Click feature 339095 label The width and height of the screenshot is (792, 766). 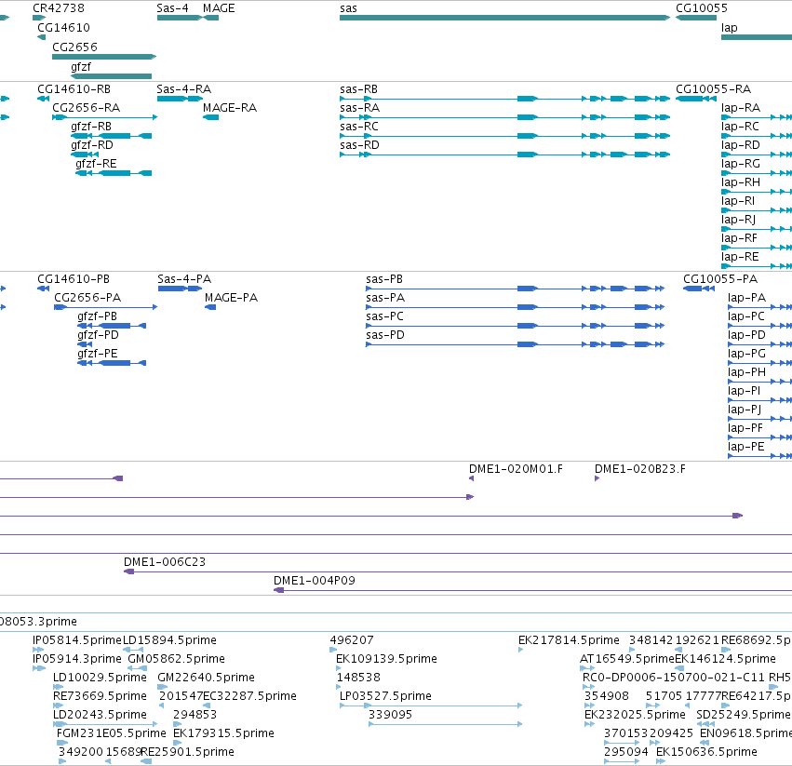point(391,715)
